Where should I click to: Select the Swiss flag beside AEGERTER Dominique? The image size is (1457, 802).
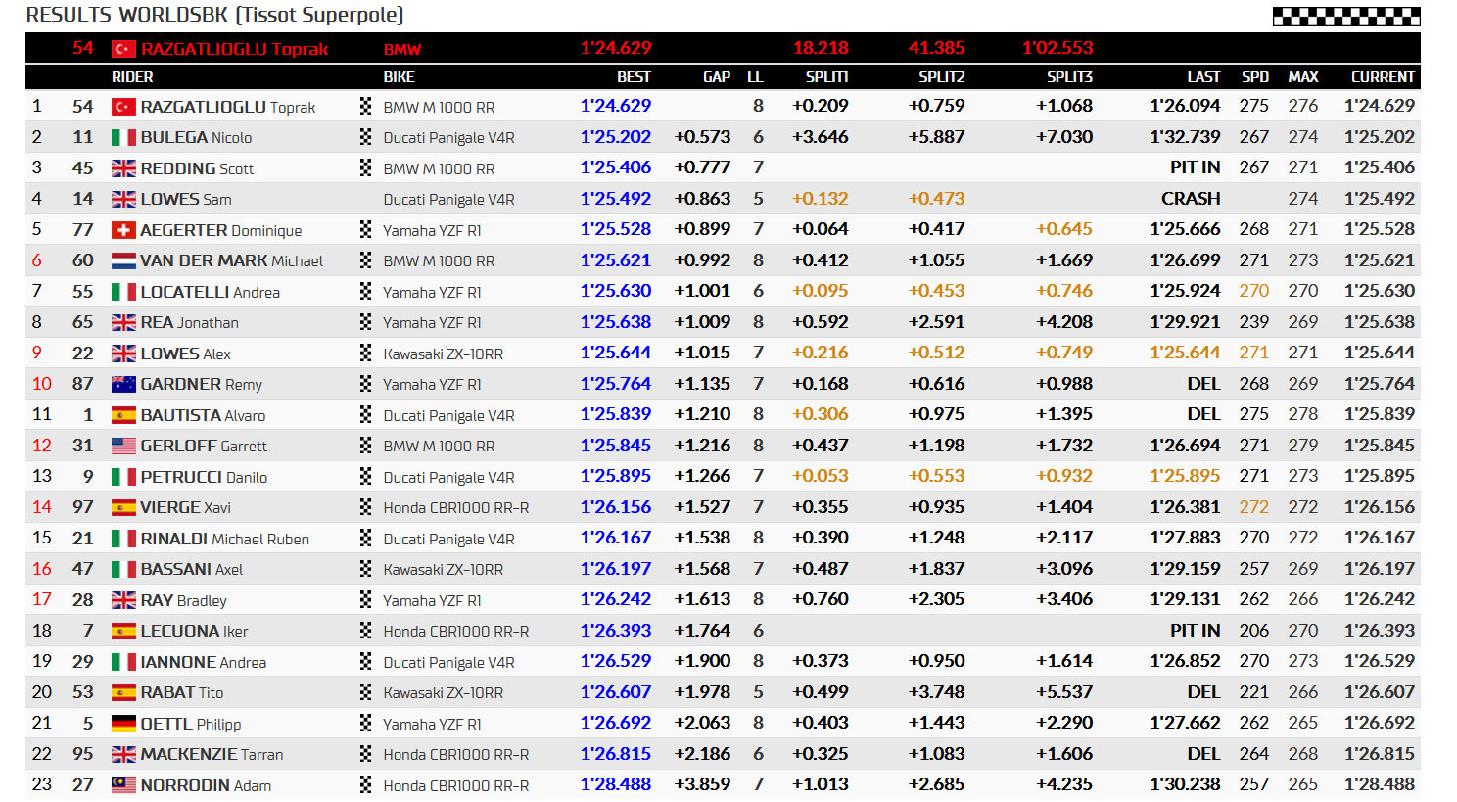[123, 230]
